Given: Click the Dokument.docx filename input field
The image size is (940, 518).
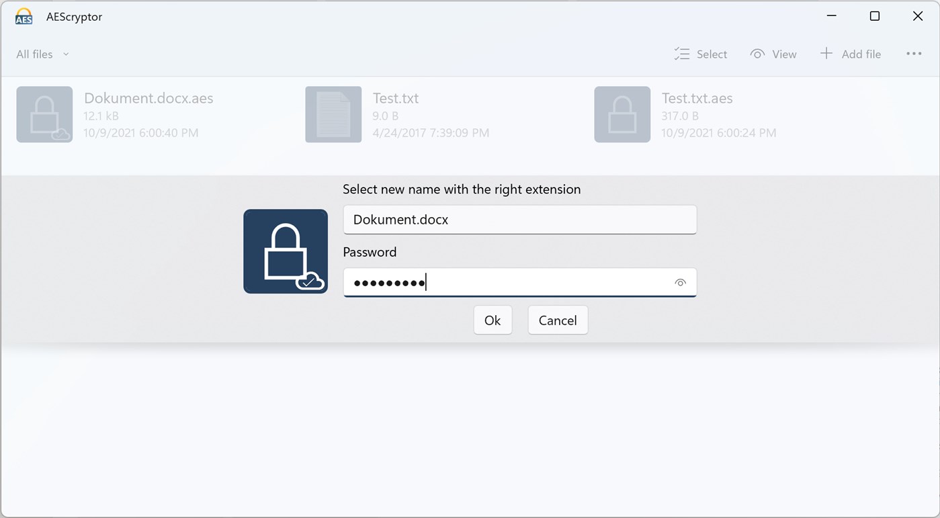Looking at the screenshot, I should [x=519, y=220].
